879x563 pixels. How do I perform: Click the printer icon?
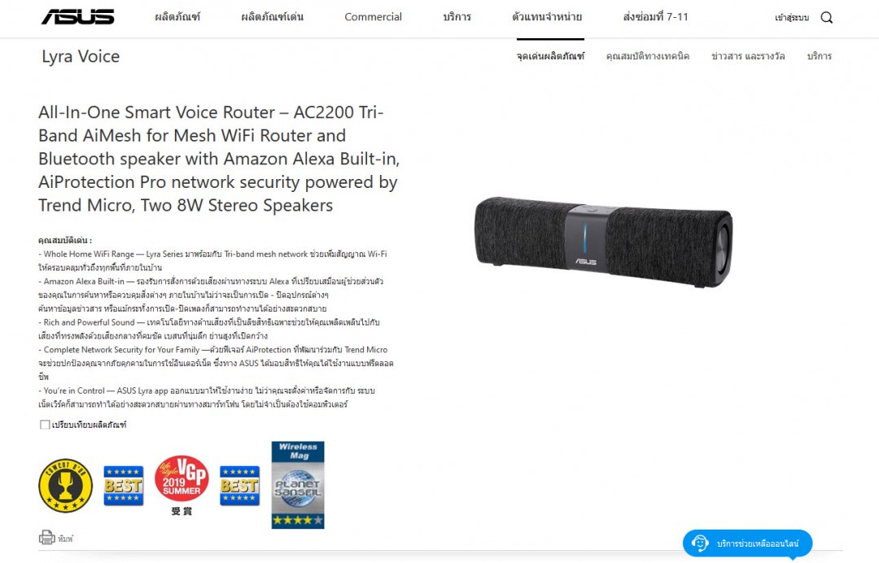pos(46,538)
